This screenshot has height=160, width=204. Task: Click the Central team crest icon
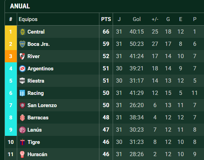click(x=22, y=32)
